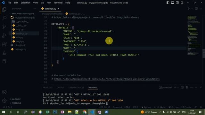
Task: Open the Search view in activity bar
Action: pyautogui.click(x=4, y=18)
